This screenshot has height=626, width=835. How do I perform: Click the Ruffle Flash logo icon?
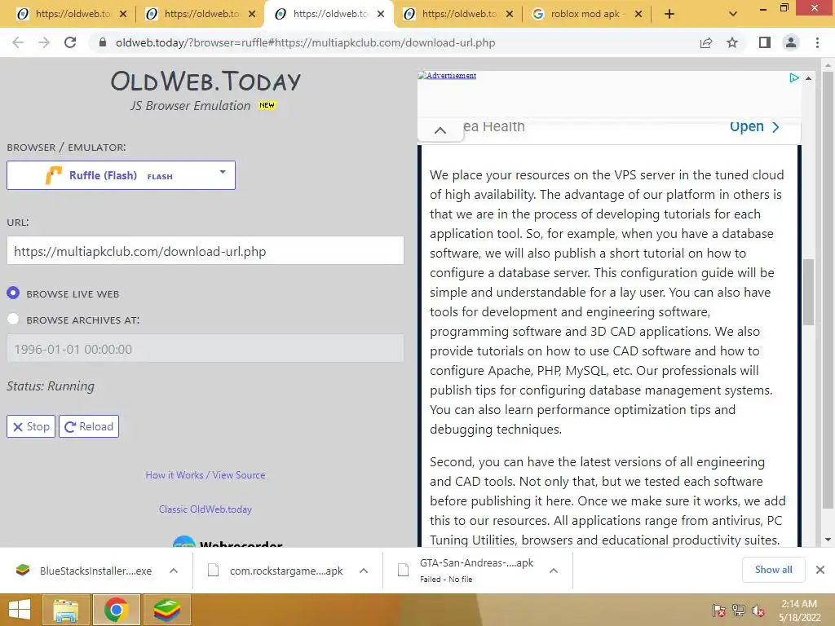click(x=53, y=175)
